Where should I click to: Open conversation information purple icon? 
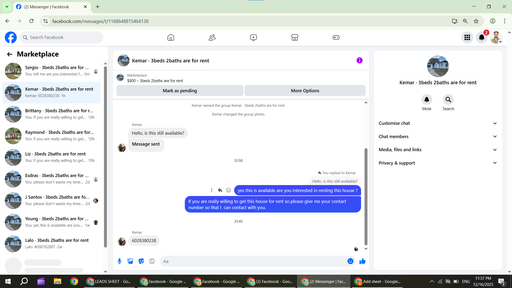(359, 61)
